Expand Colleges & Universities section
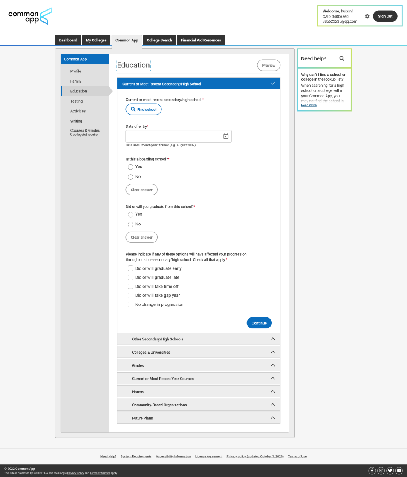 pos(199,352)
